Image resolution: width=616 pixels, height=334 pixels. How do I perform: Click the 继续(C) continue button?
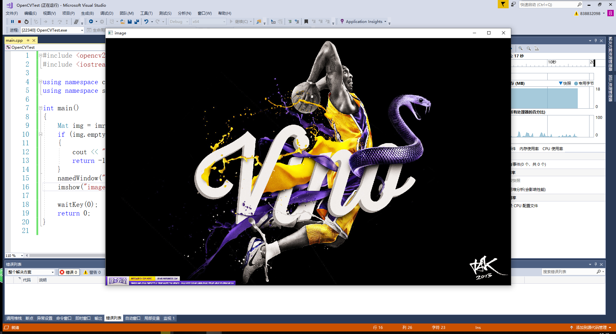coord(239,22)
